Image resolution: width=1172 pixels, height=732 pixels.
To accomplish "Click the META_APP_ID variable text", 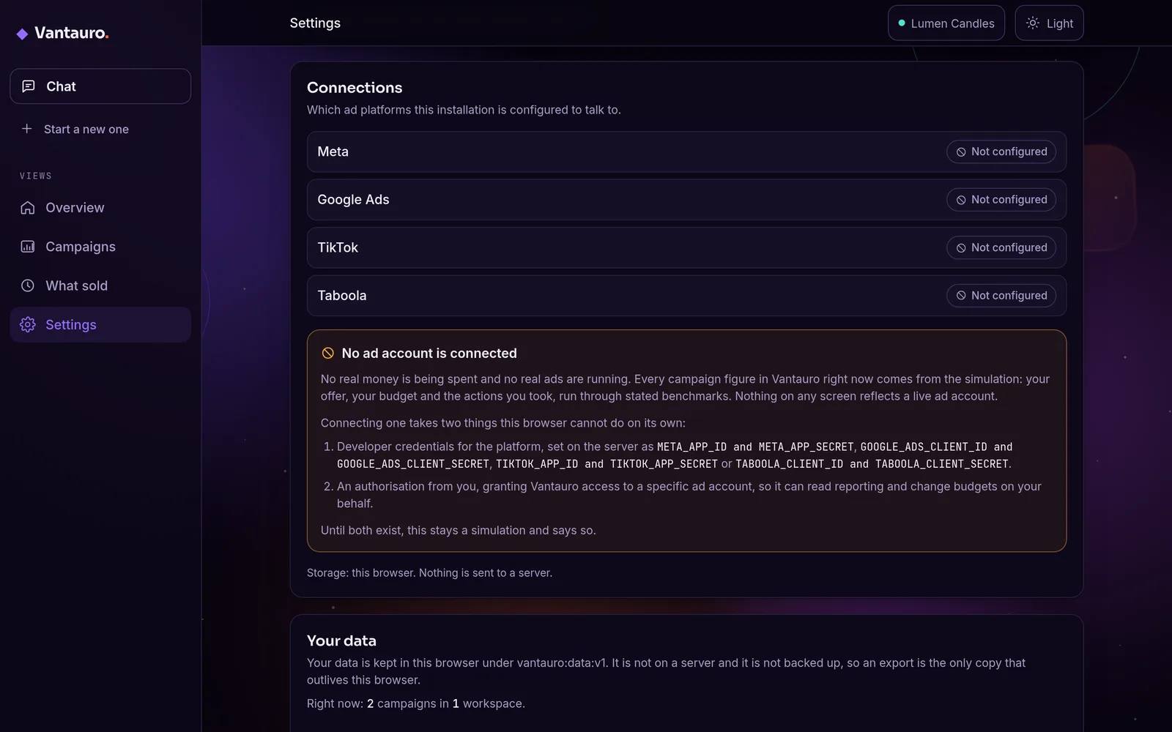I will (x=692, y=447).
